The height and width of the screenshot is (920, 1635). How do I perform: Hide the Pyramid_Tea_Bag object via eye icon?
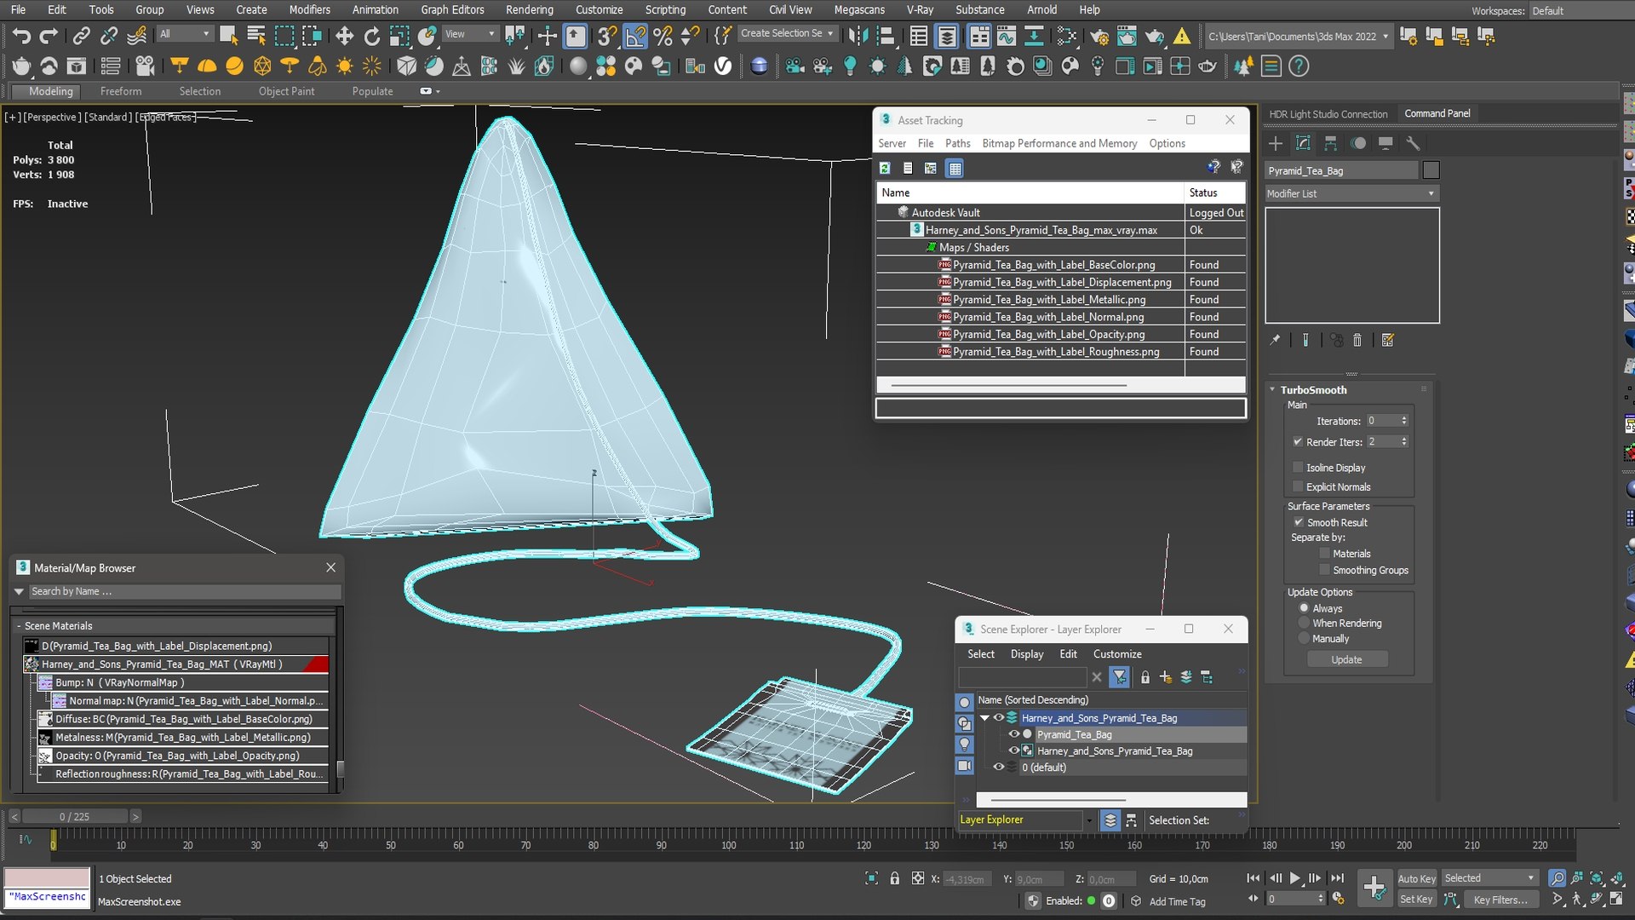tap(1014, 734)
